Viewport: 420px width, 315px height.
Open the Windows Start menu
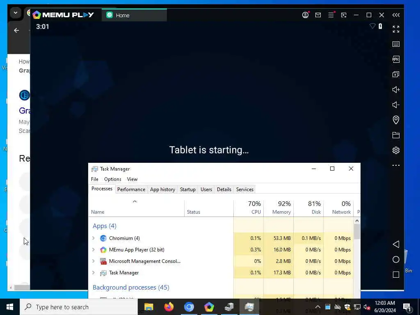[x=10, y=307]
